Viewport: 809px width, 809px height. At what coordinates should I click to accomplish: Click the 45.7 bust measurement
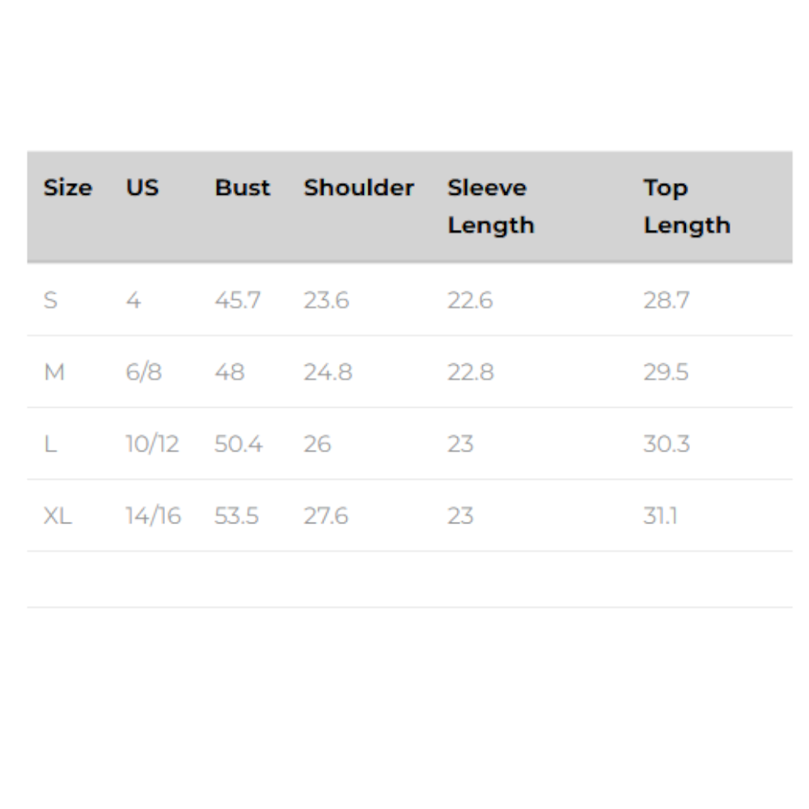[x=238, y=300]
